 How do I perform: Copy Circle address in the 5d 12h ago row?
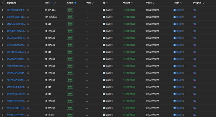pos(112,101)
